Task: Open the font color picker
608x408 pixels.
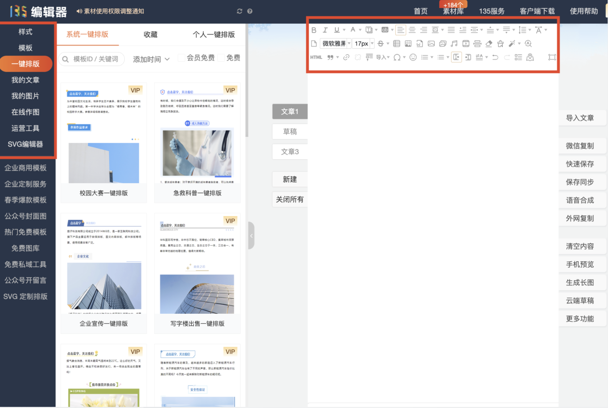Action: pyautogui.click(x=353, y=30)
